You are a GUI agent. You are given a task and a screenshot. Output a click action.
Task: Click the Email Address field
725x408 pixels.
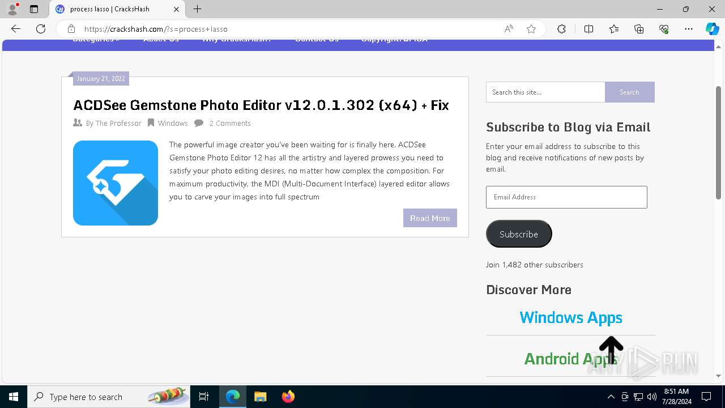tap(566, 197)
